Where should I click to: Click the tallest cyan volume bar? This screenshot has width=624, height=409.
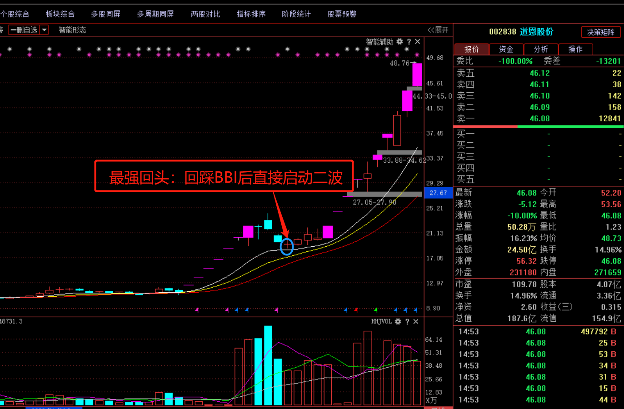click(268, 365)
